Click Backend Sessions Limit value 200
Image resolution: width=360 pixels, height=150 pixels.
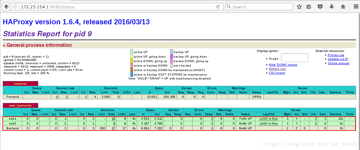point(102,128)
